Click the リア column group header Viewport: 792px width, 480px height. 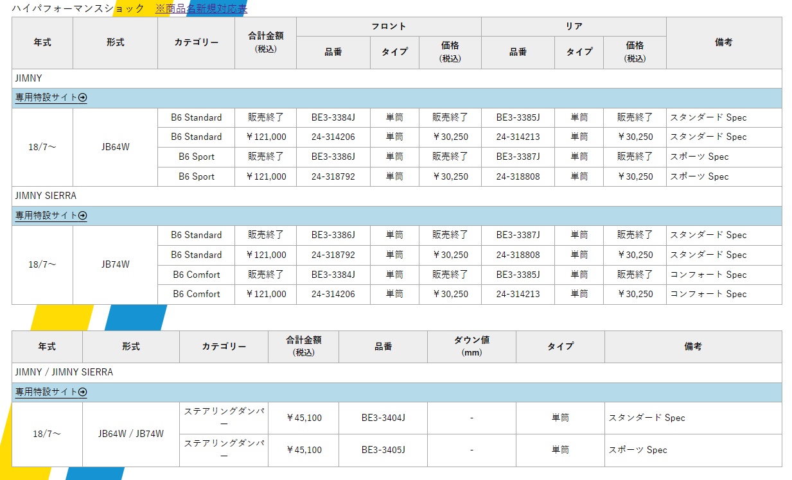point(574,26)
